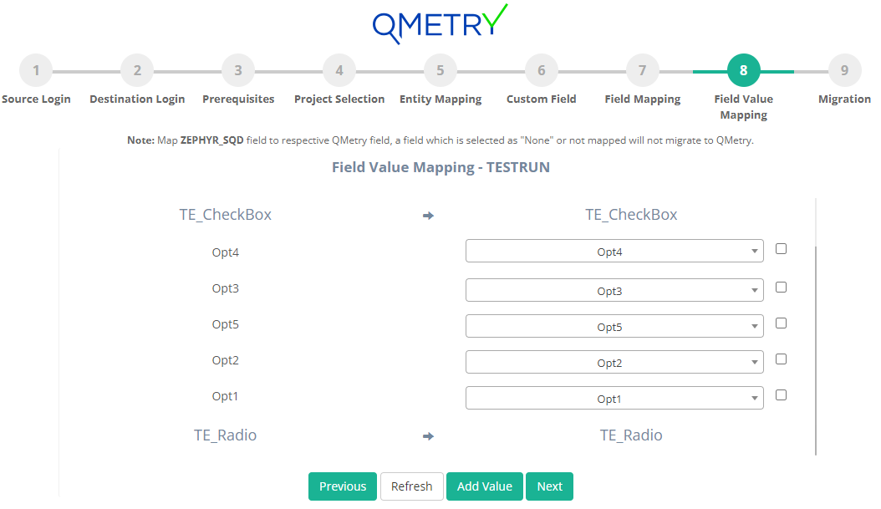Select the Field Mapping step label
The height and width of the screenshot is (509, 881).
tap(642, 99)
